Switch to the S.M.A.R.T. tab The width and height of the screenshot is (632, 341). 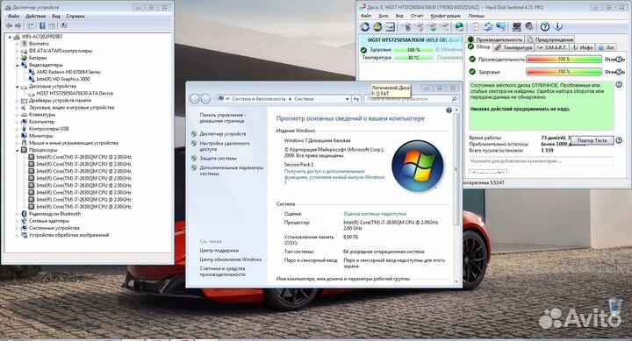click(552, 47)
